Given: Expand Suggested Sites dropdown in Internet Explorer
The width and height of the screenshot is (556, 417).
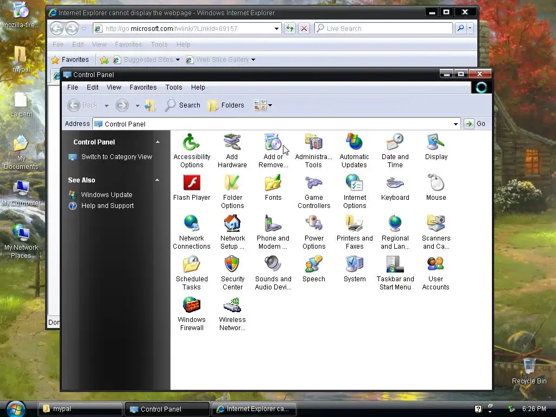Looking at the screenshot, I should point(178,60).
